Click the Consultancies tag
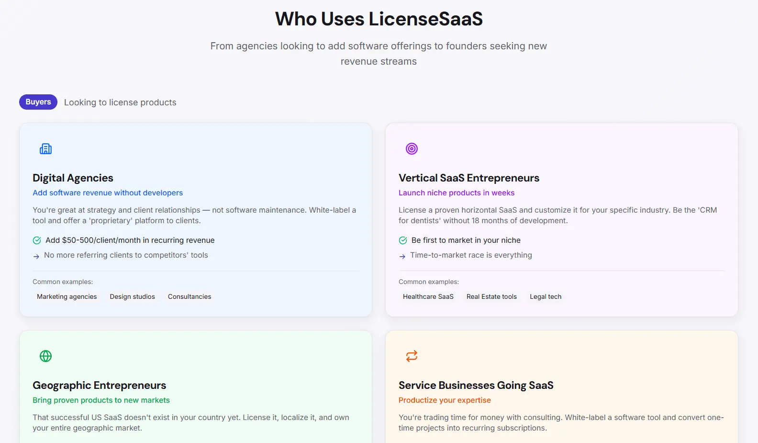Image resolution: width=758 pixels, height=443 pixels. 189,297
